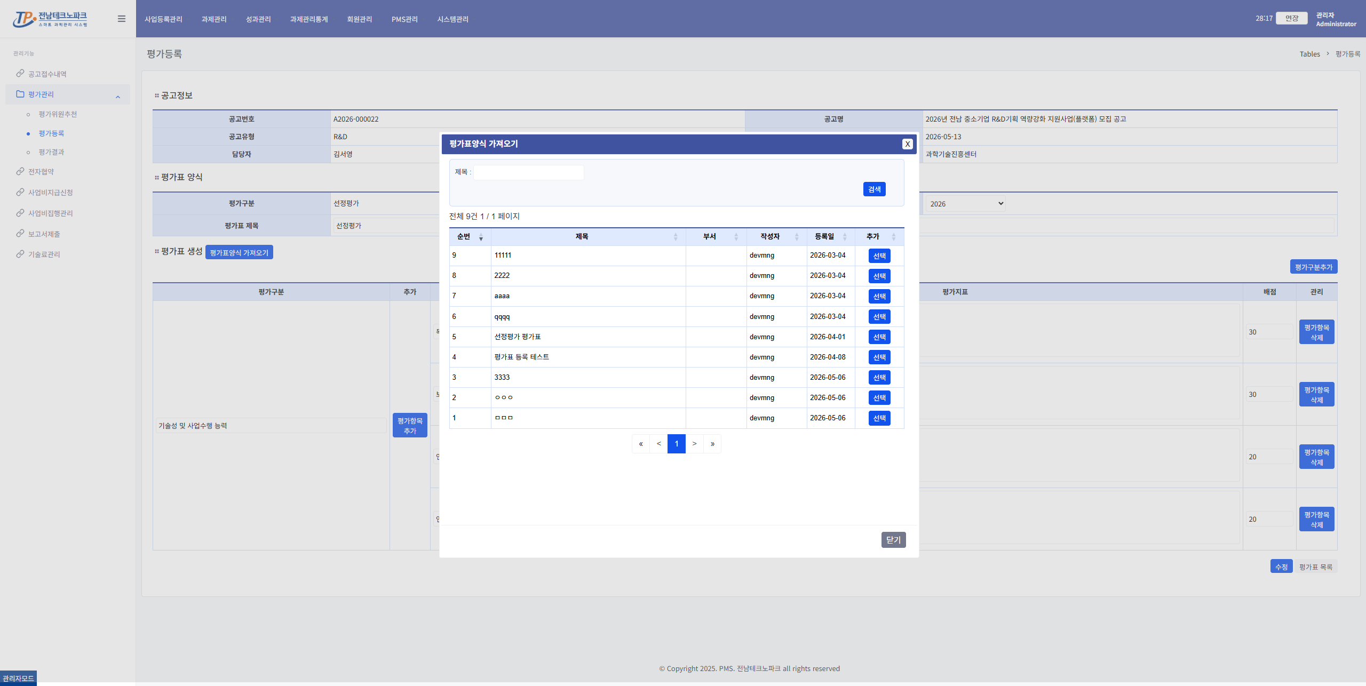This screenshot has height=686, width=1366.
Task: Open 평가위원추천 in the sidebar
Action: (58, 114)
